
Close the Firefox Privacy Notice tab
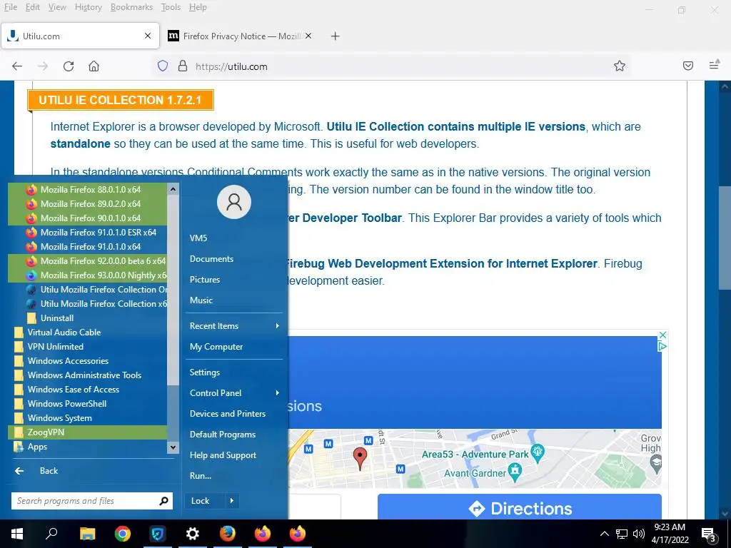[x=308, y=36]
